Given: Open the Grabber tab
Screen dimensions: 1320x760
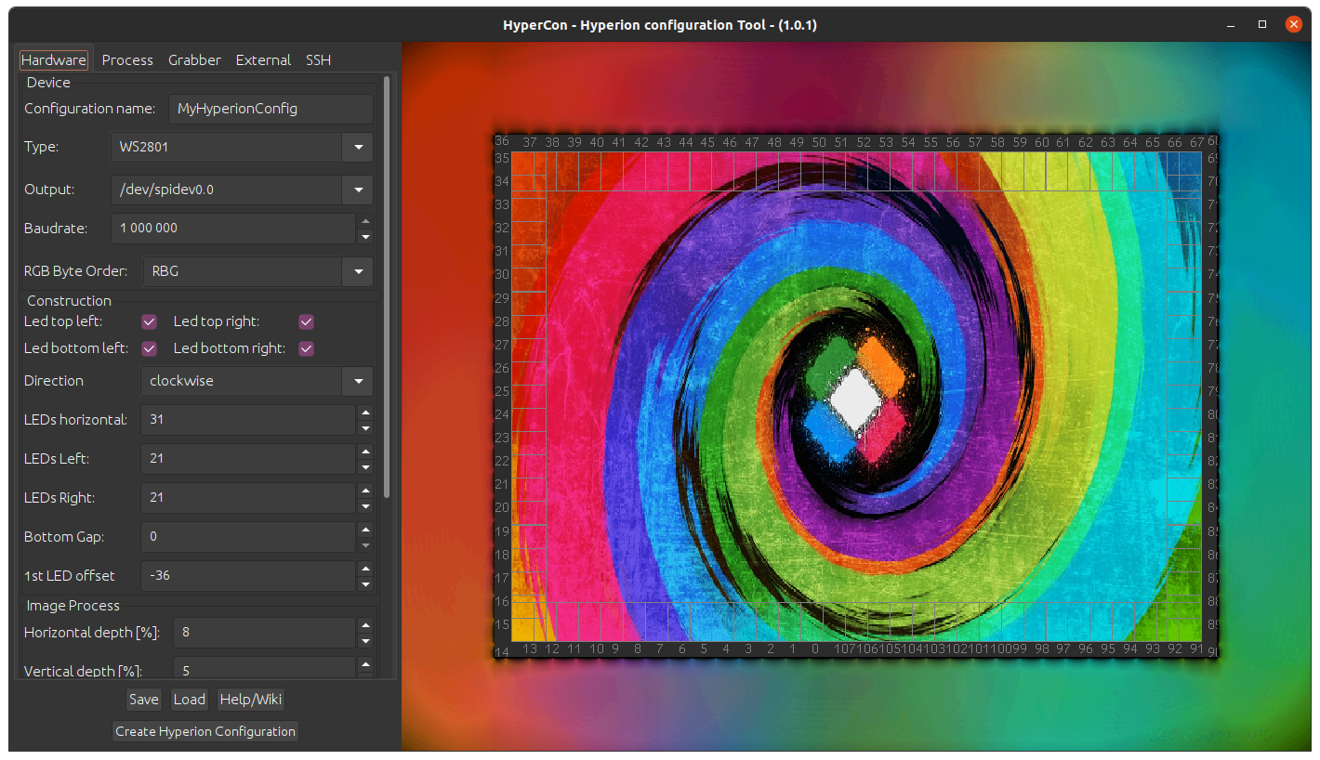Looking at the screenshot, I should pos(194,59).
